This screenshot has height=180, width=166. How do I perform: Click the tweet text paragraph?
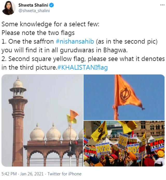(x=83, y=46)
